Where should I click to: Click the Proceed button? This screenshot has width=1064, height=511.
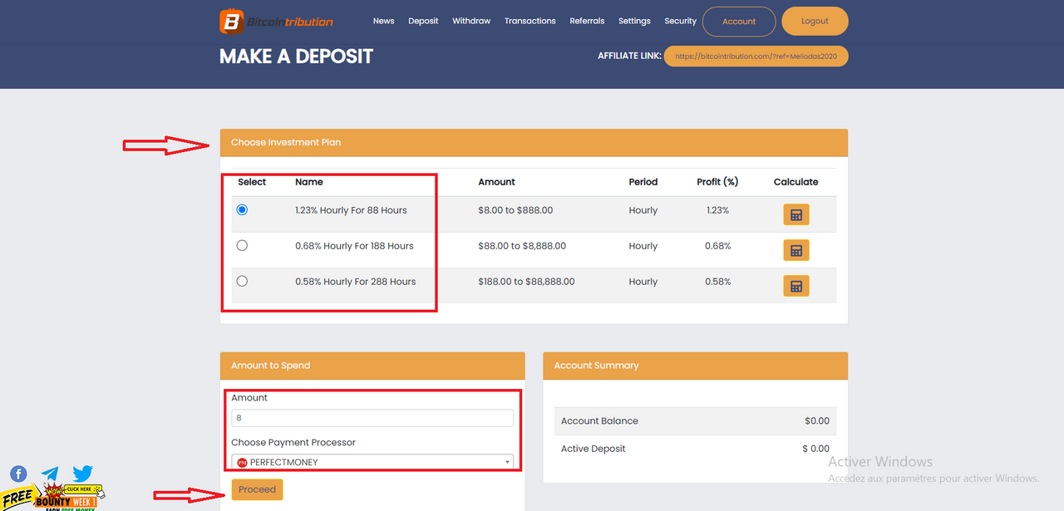(x=257, y=489)
